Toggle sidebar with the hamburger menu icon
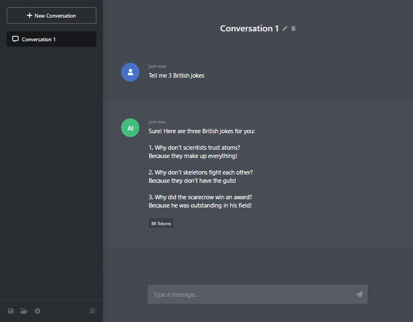Screen dimensions: 413x322 (x=92, y=311)
